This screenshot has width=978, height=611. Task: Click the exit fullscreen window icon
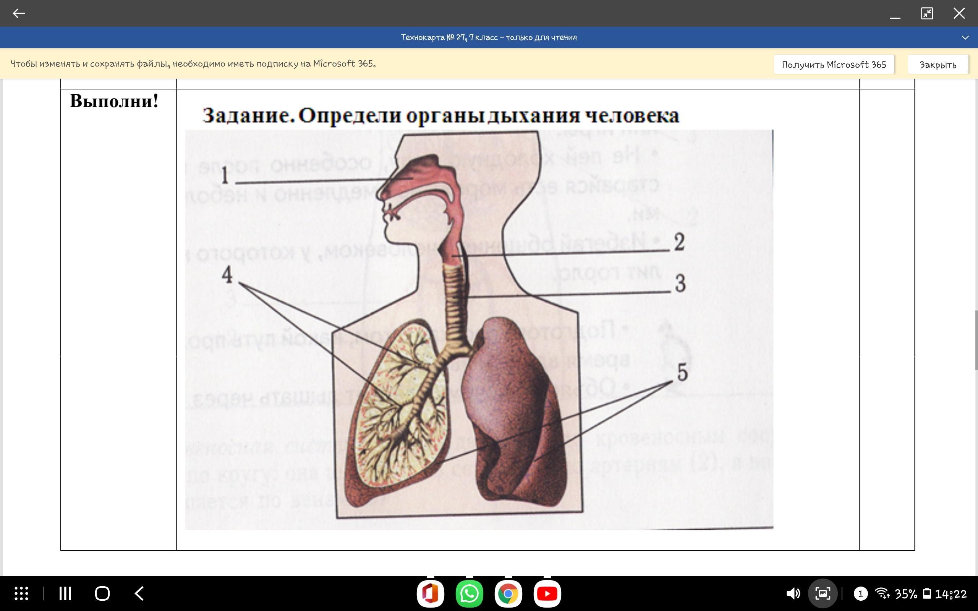pyautogui.click(x=927, y=13)
